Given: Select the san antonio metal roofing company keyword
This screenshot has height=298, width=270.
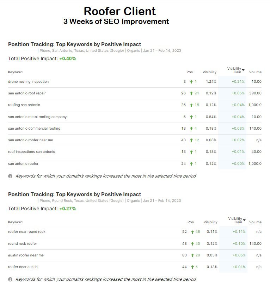Looking at the screenshot, I should [37, 117].
